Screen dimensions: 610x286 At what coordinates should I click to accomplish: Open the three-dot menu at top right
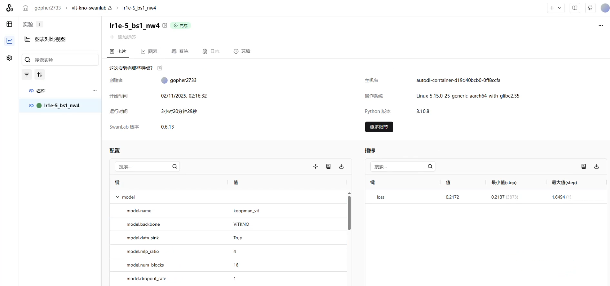(x=601, y=25)
